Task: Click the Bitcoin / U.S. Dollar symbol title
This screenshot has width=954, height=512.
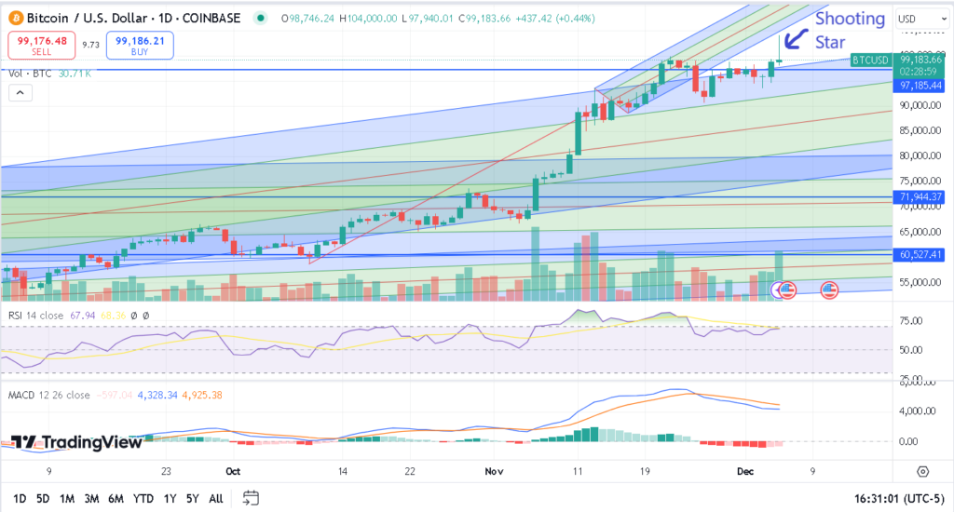Action: [133, 19]
